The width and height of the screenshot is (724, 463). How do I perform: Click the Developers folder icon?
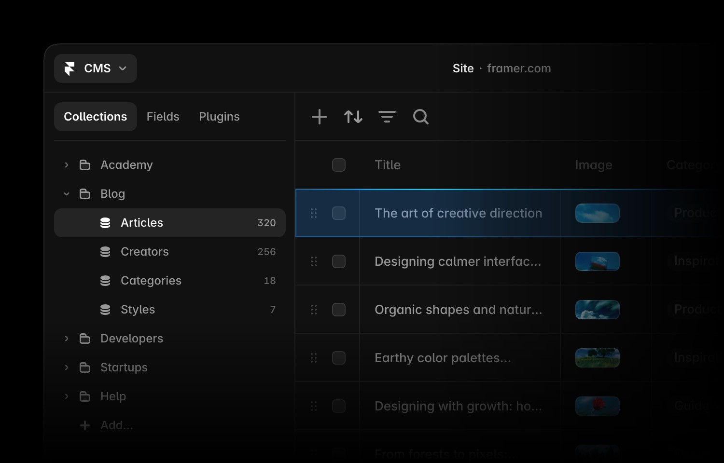click(x=85, y=339)
